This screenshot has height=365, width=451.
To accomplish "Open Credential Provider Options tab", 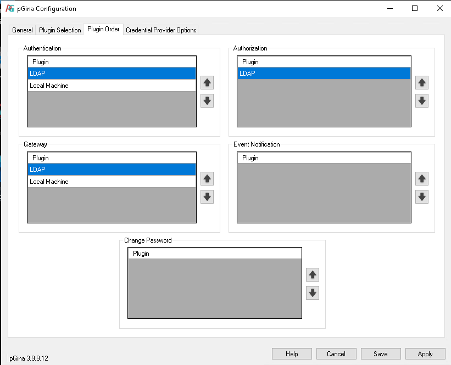I will 161,30.
